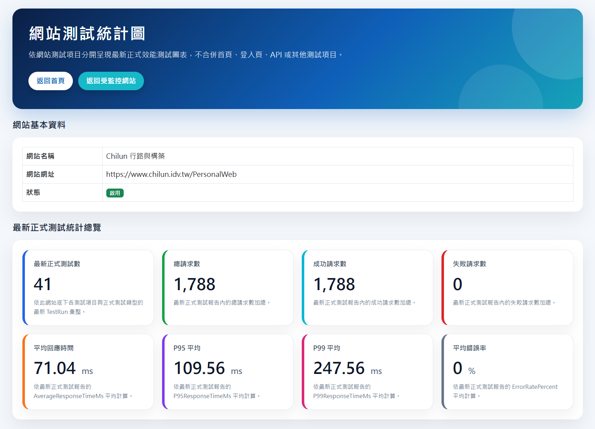
Task: Click the 平均回應時間 card title
Action: point(54,348)
